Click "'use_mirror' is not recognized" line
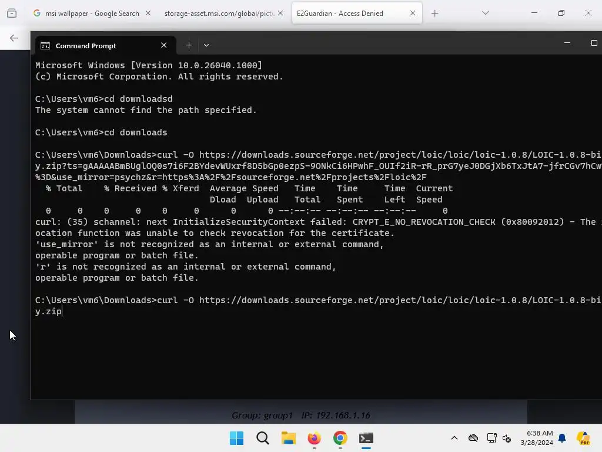602x452 pixels. (x=209, y=244)
